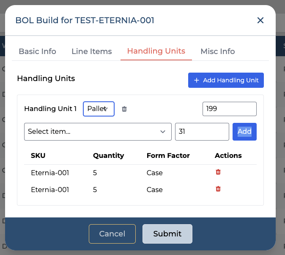Delete Handling Unit 1 using the gray trash icon
285x255 pixels.
124,109
